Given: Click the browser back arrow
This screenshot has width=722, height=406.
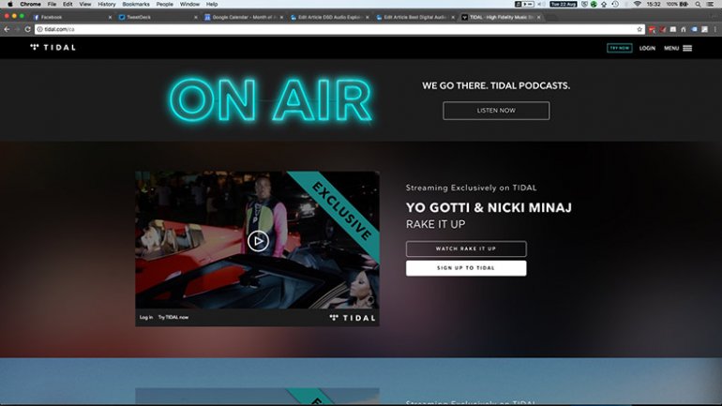Looking at the screenshot, I should [7, 29].
